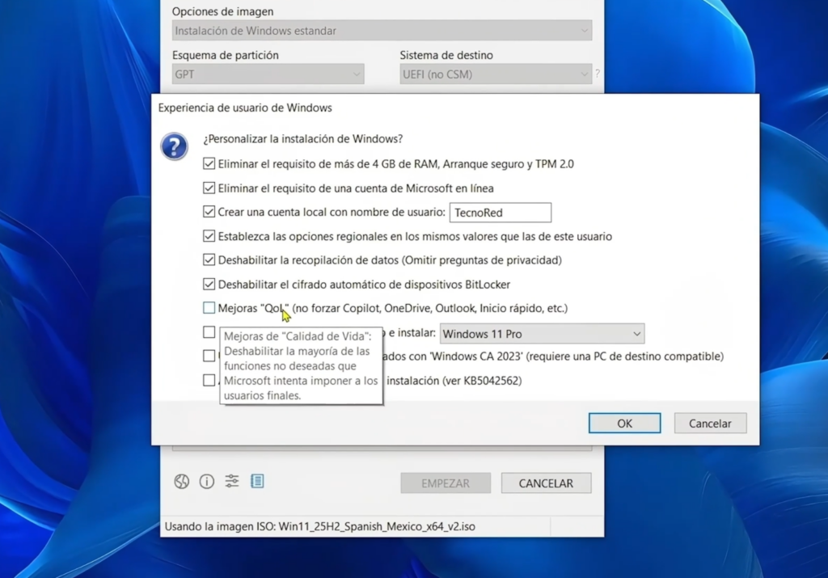Click Cancelar in the customization dialog
Screen dimensions: 828x578
click(710, 424)
